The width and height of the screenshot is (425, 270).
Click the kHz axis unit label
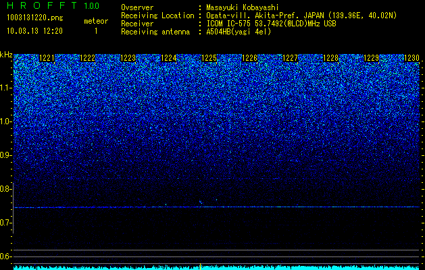[6, 55]
